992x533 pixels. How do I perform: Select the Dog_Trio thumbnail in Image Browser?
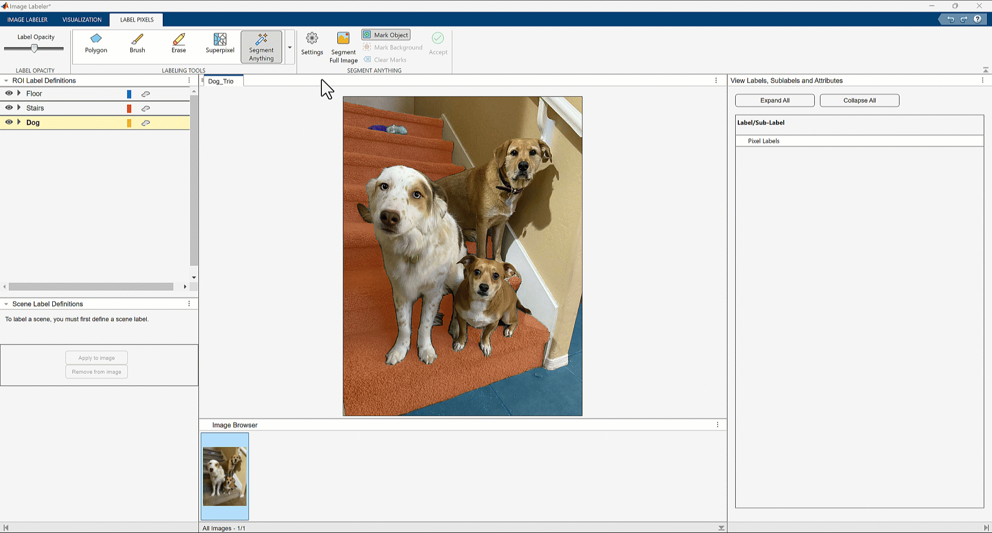pos(225,476)
